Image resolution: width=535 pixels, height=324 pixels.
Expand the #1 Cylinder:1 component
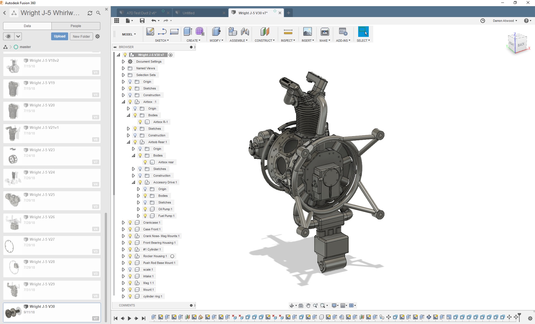[x=123, y=249]
